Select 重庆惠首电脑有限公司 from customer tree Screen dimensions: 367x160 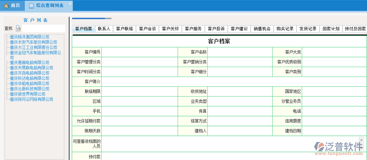(29, 63)
